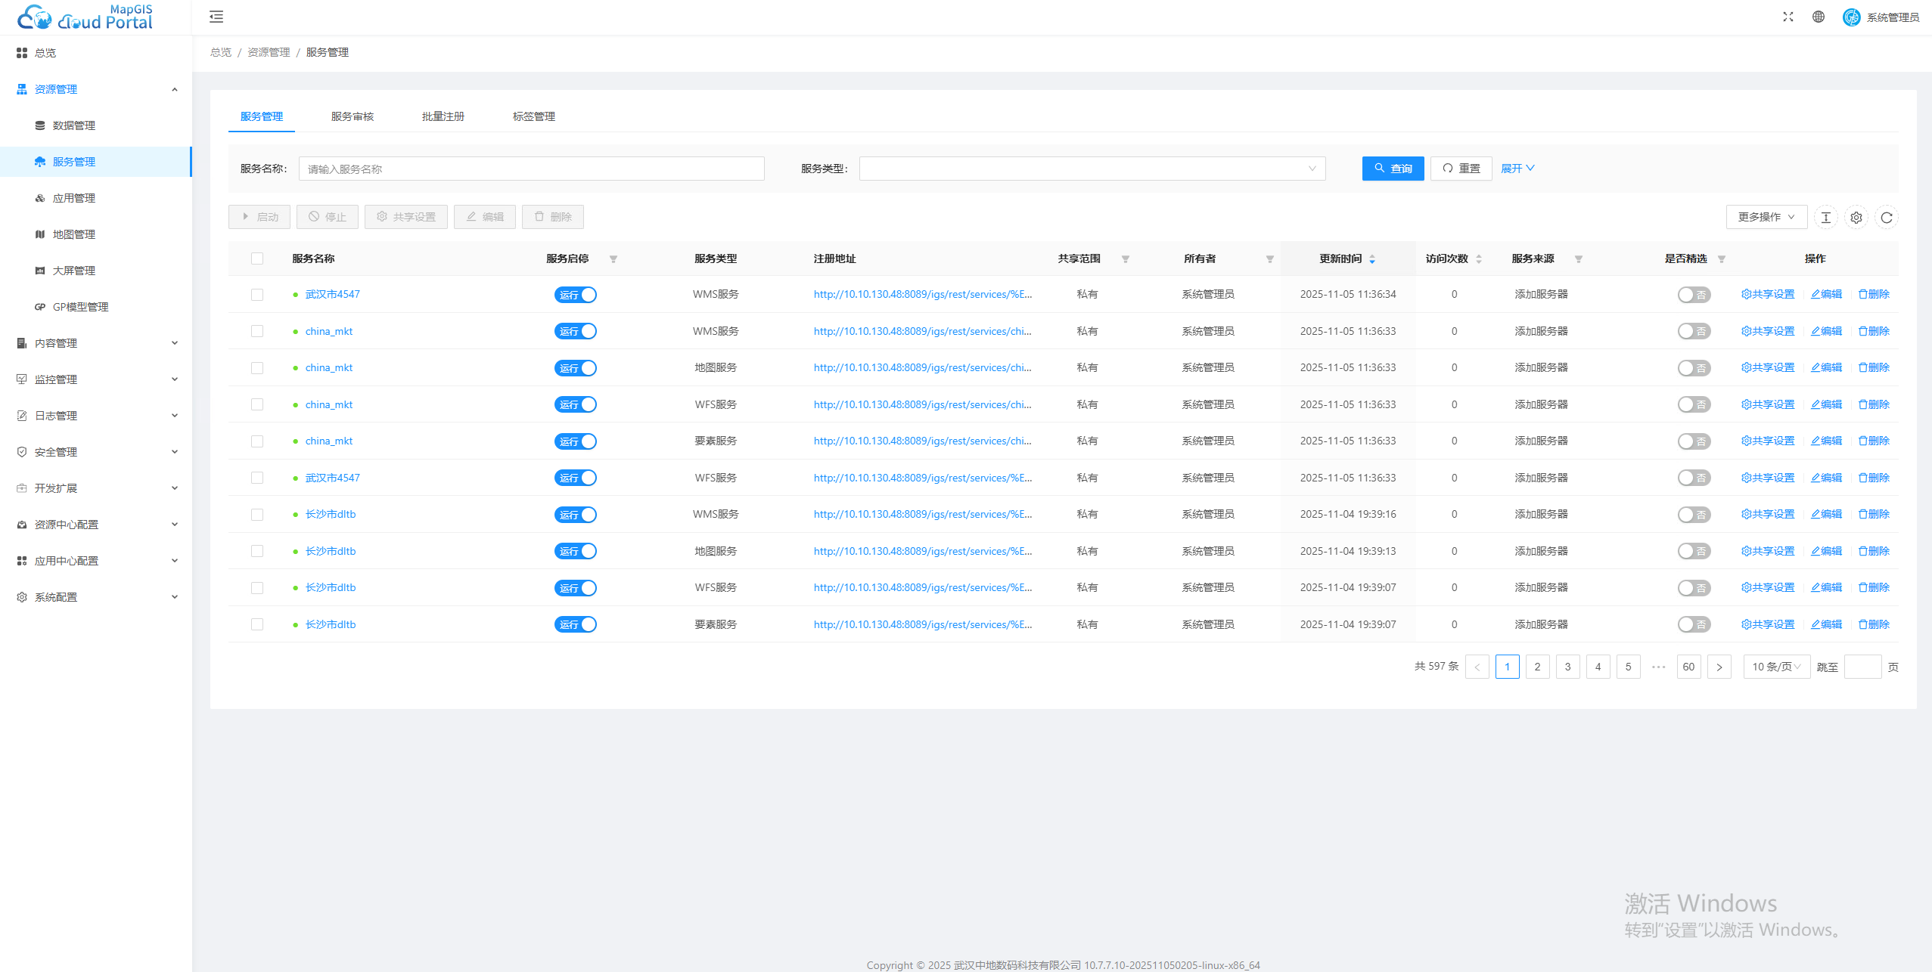Expand the 更多操作 dropdown

pyautogui.click(x=1766, y=217)
